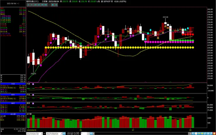
Task: Select the 5-minute timeframe button
Action: click(x=32, y=5)
